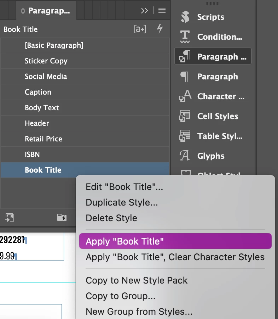This screenshot has height=319, width=278.
Task: Click the dock panel gripper handle
Action: 213,4
